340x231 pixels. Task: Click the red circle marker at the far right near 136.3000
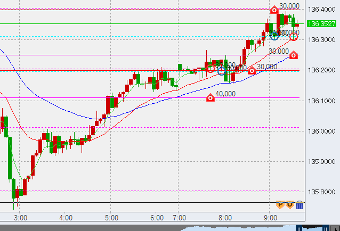coord(294,36)
